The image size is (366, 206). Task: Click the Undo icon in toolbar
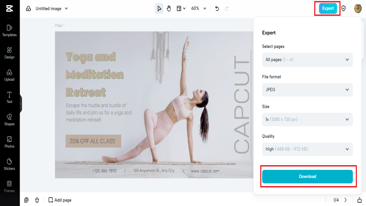pos(217,8)
